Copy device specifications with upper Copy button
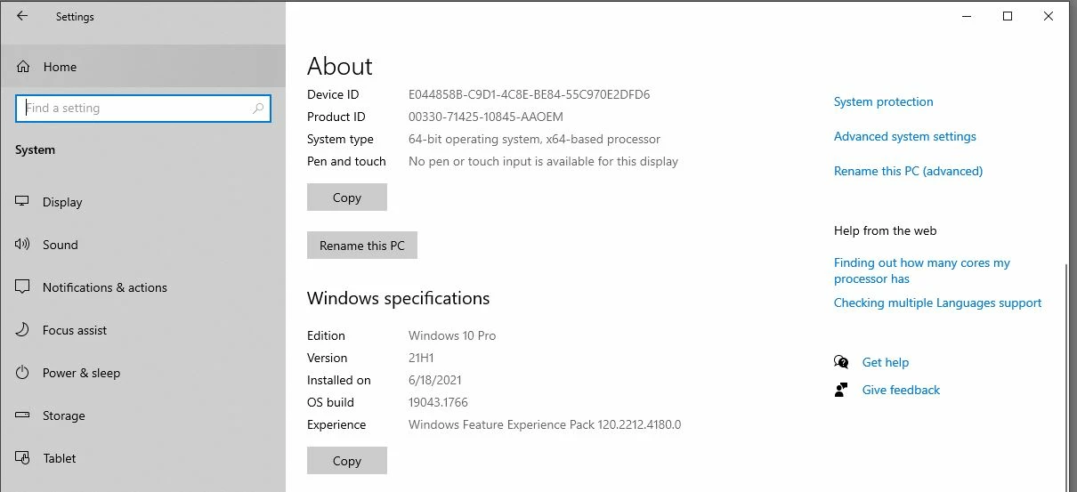The image size is (1077, 492). coord(347,198)
